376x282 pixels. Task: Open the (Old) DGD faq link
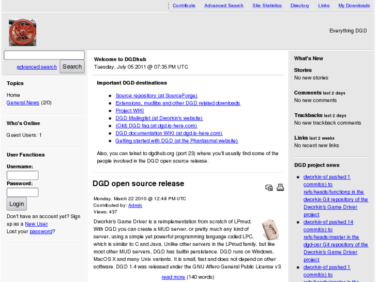click(x=156, y=126)
